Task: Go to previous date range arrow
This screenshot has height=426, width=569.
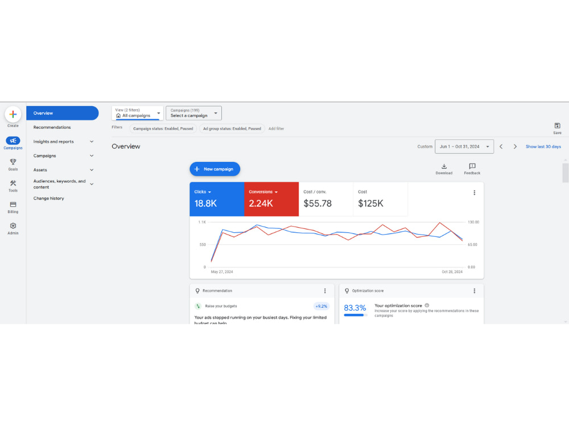Action: coord(501,147)
